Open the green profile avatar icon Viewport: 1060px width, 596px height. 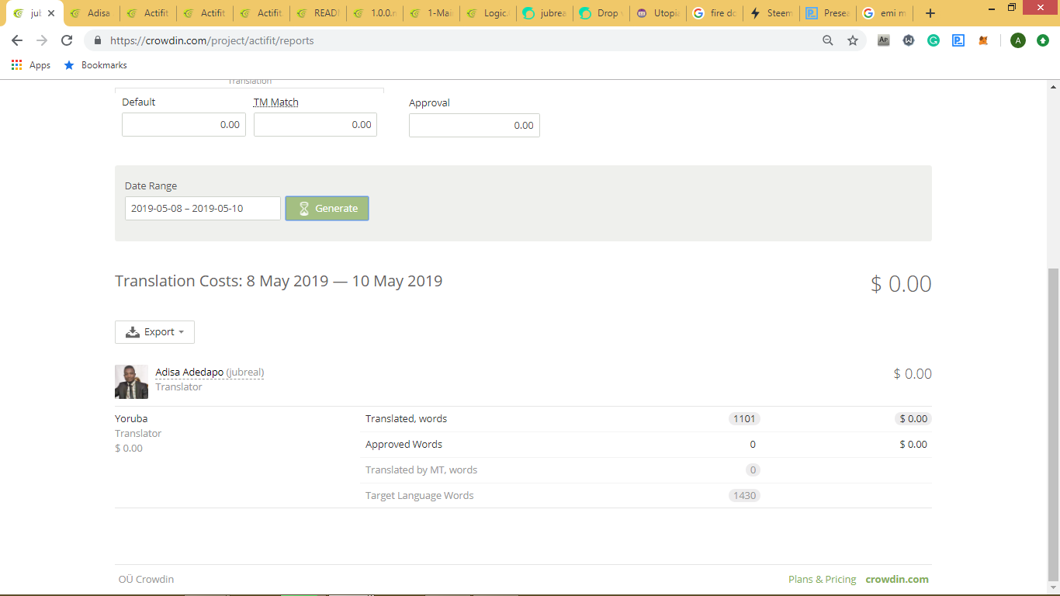pyautogui.click(x=1017, y=40)
